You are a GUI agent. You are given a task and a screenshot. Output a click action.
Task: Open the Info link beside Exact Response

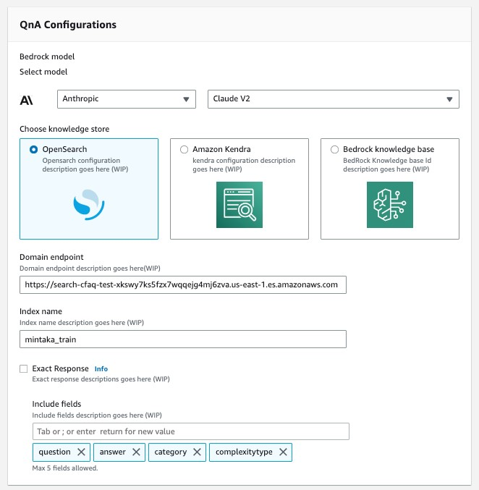pyautogui.click(x=101, y=369)
